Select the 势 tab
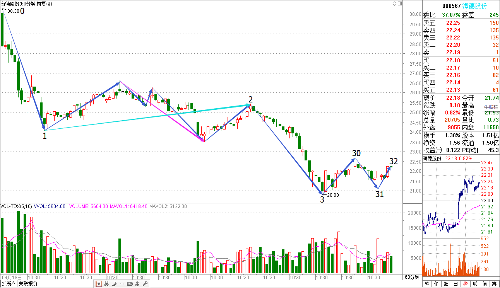This screenshot has height=288, width=500. 465,284
